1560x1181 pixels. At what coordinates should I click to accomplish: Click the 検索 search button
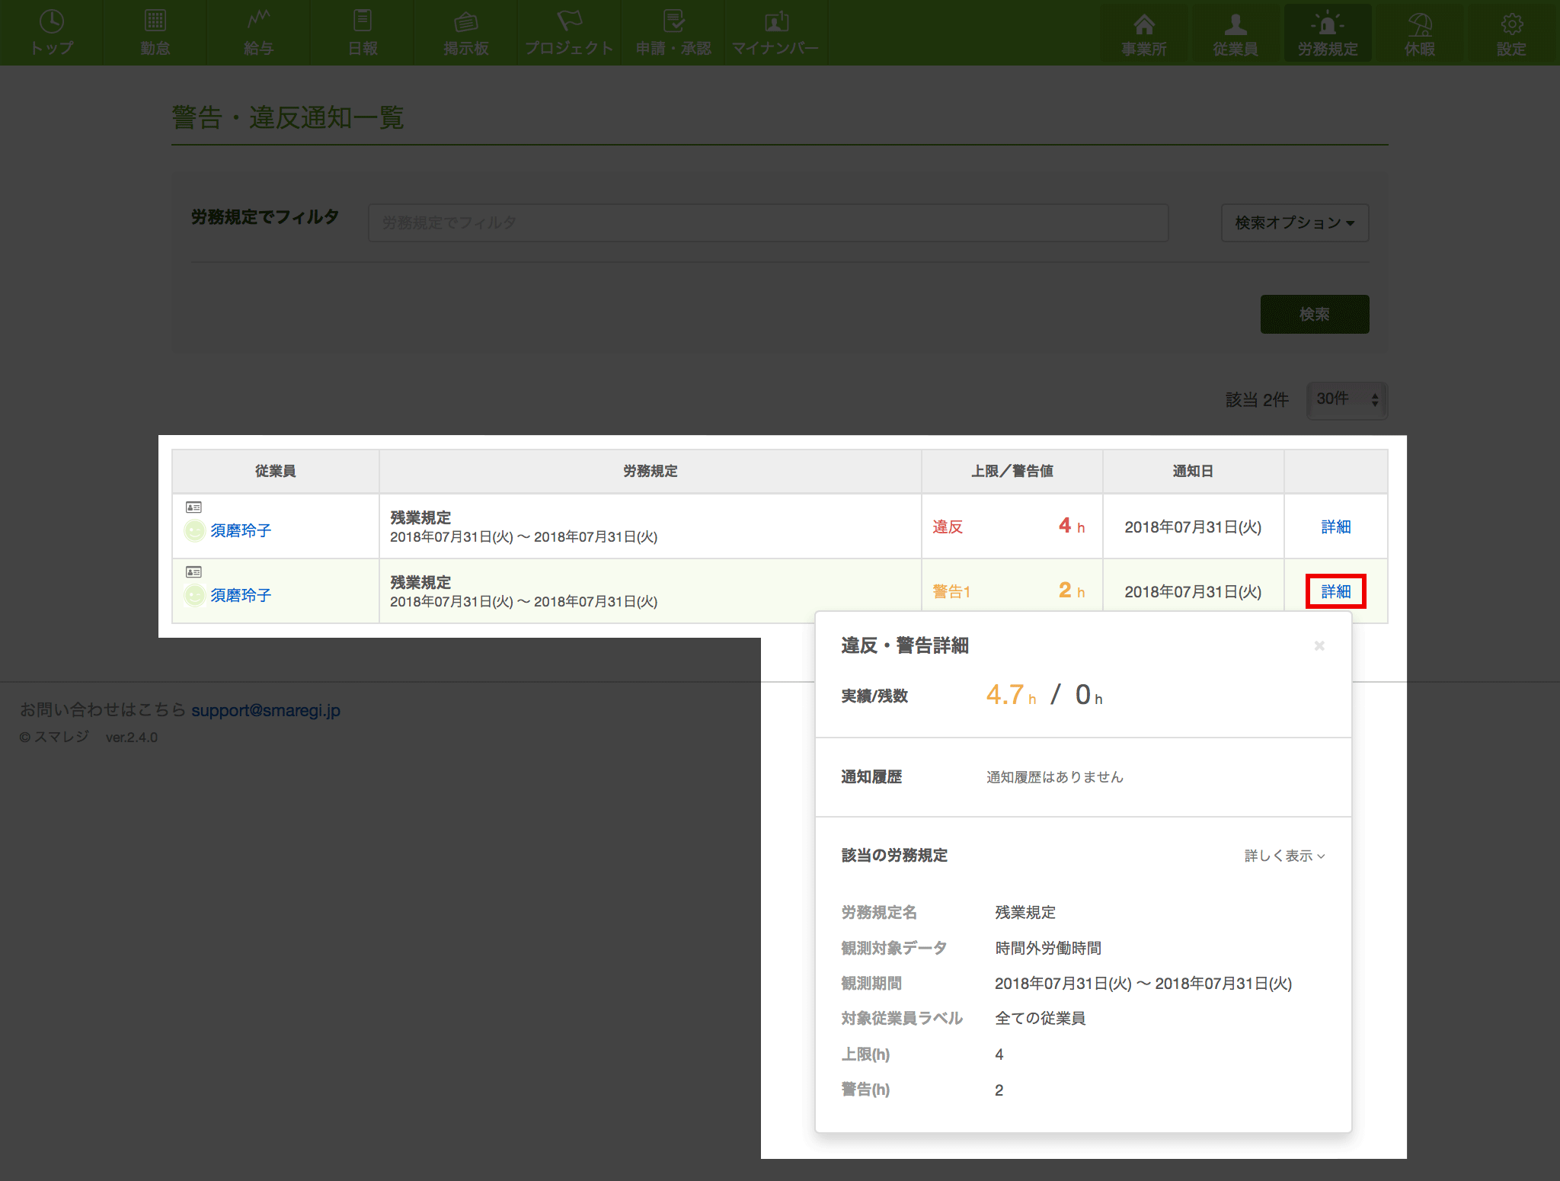point(1315,314)
